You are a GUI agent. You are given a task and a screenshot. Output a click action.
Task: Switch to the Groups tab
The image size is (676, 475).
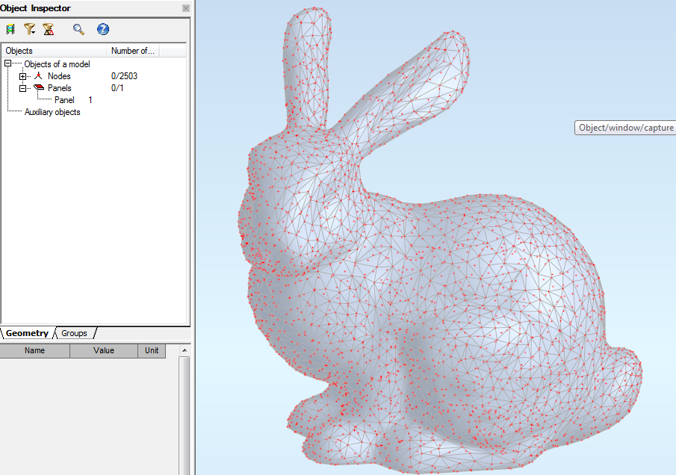pos(74,333)
